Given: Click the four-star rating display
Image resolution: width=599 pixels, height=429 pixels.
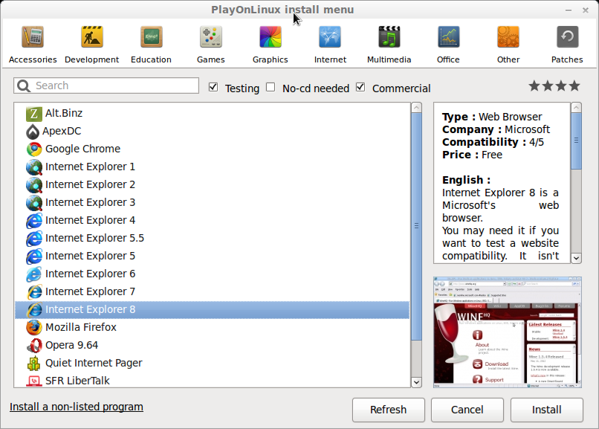Looking at the screenshot, I should (554, 86).
